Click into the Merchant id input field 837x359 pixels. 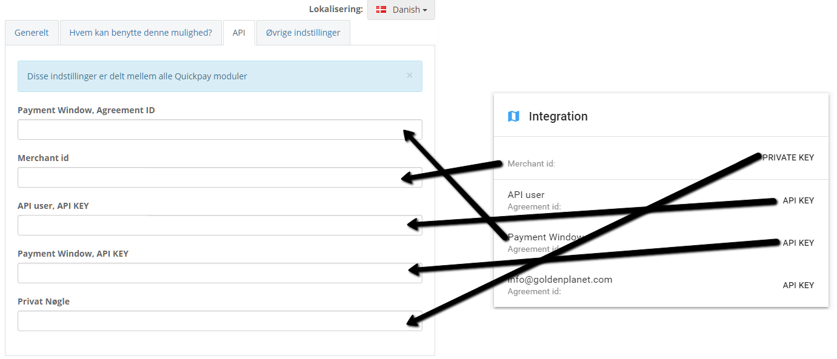point(220,177)
